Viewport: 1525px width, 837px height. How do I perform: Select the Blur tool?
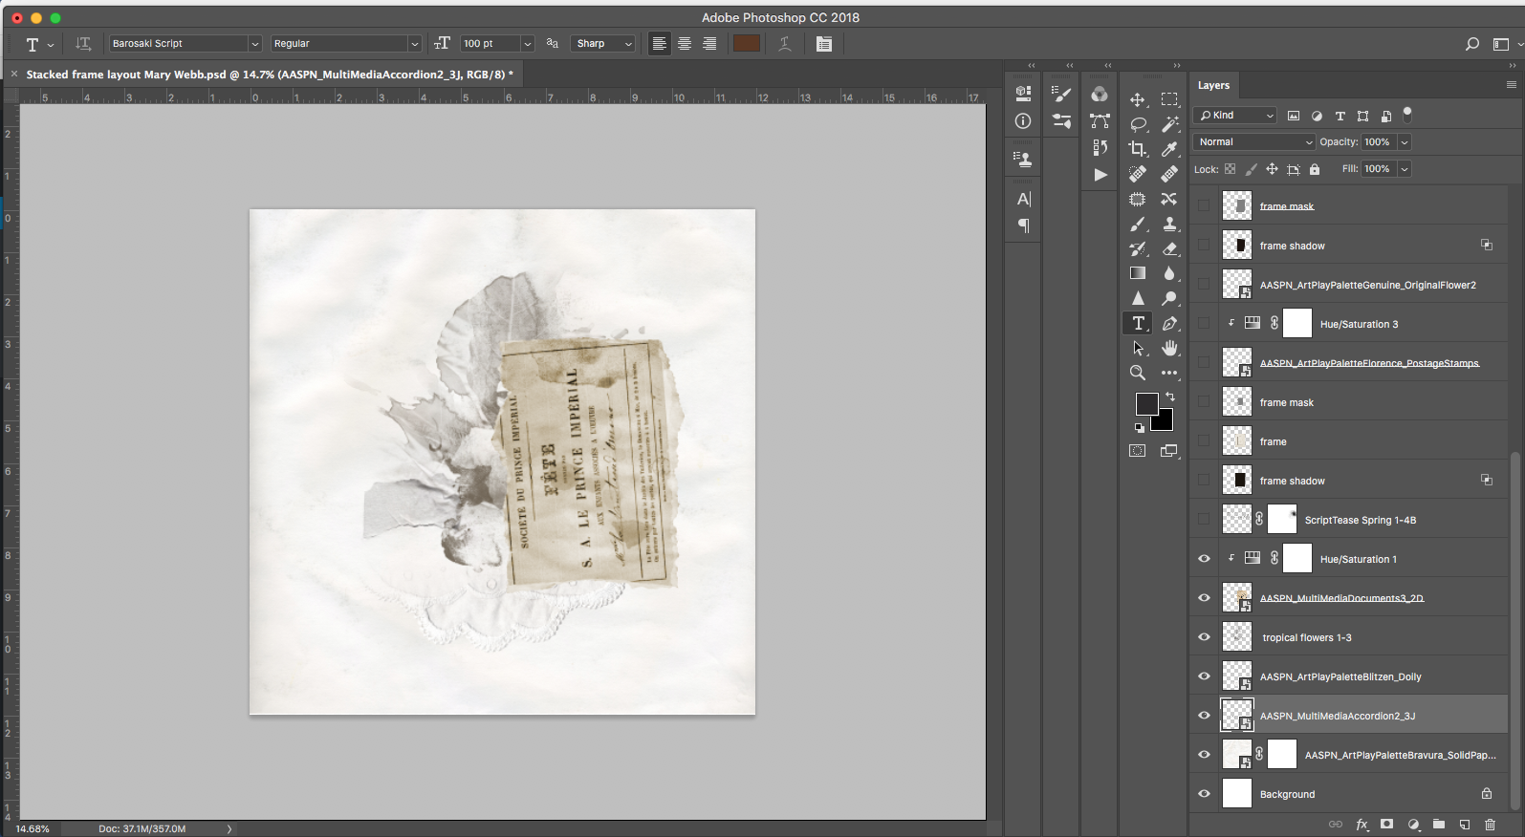(1169, 273)
